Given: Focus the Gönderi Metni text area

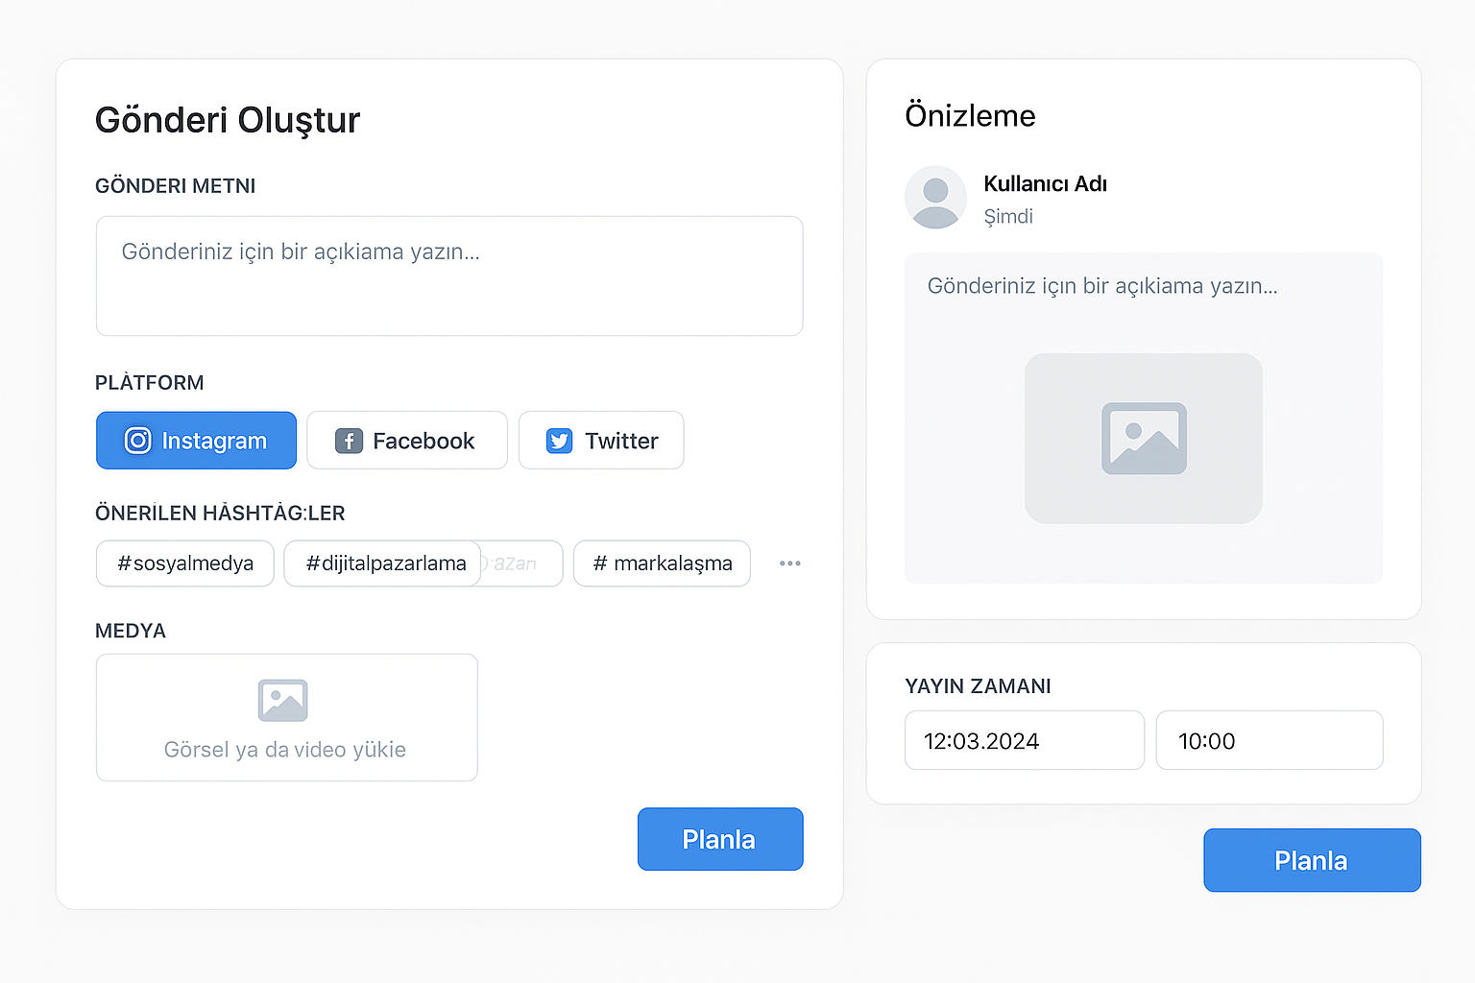Looking at the screenshot, I should tap(449, 276).
